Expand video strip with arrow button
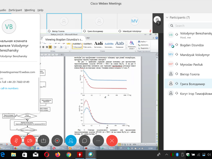Image resolution: width=212 pixels, height=159 pixels. [158, 23]
